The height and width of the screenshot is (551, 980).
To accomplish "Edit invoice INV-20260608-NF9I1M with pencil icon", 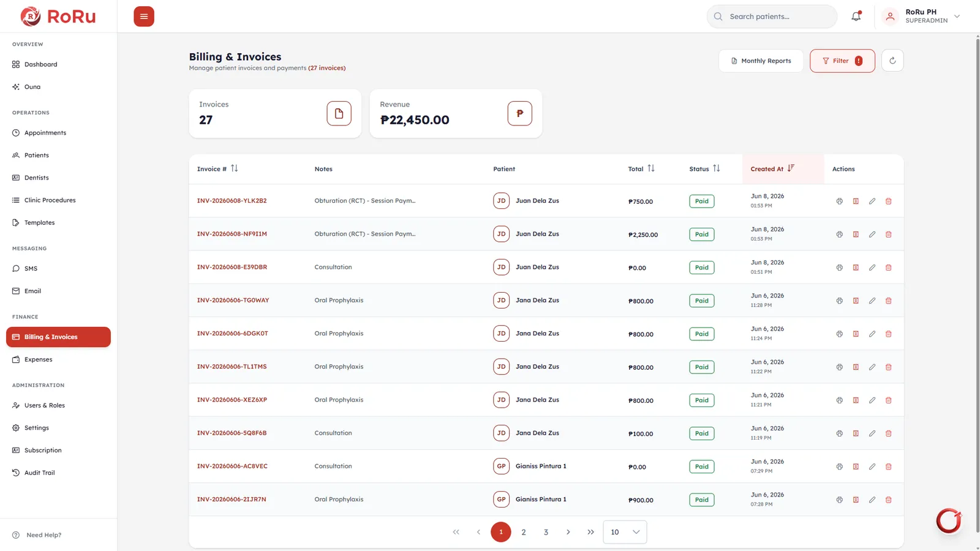I will pyautogui.click(x=872, y=234).
